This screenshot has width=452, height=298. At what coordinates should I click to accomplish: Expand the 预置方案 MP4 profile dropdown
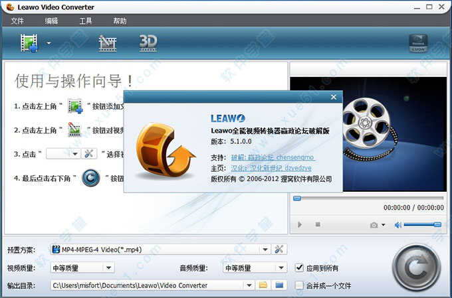(265, 250)
